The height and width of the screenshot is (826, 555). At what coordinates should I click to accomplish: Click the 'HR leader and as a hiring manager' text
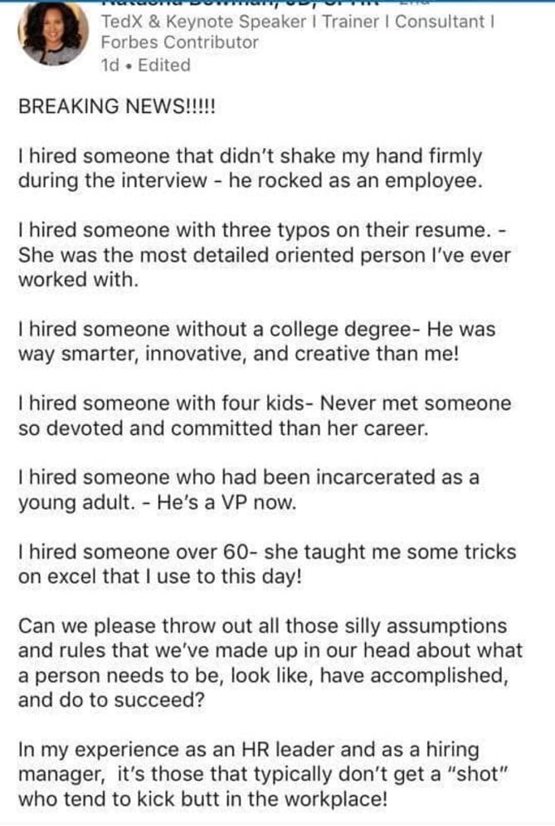(249, 761)
